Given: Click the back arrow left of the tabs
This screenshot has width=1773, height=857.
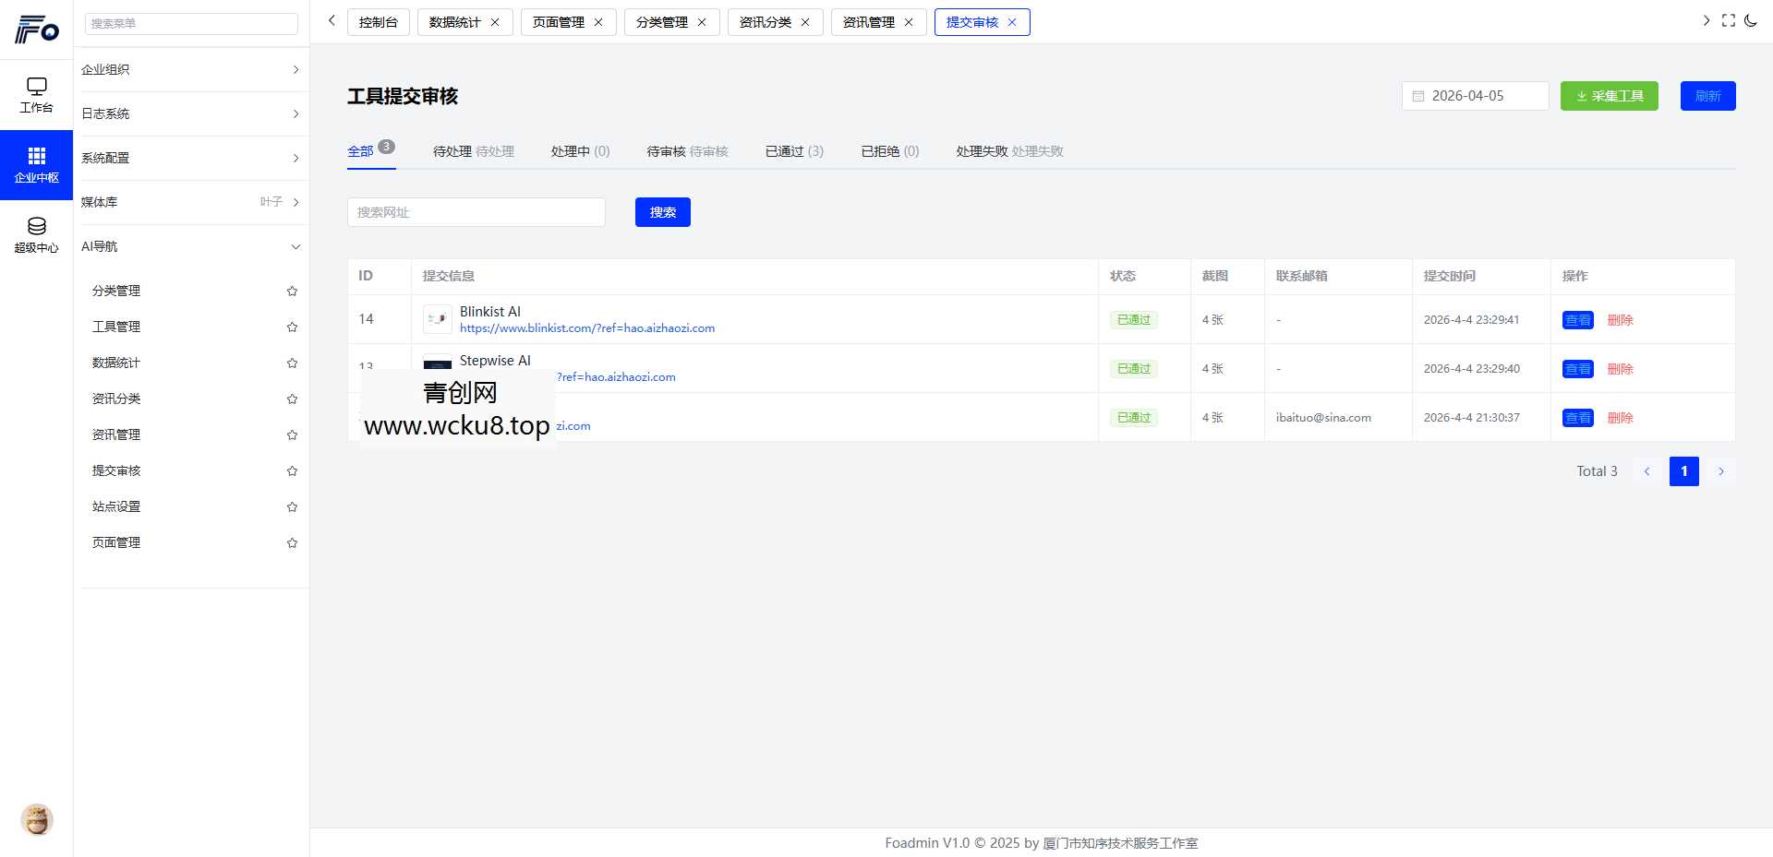Looking at the screenshot, I should coord(332,20).
